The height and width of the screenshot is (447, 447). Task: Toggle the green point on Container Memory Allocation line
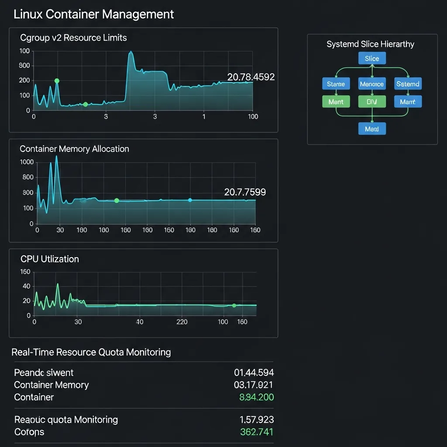pos(116,200)
